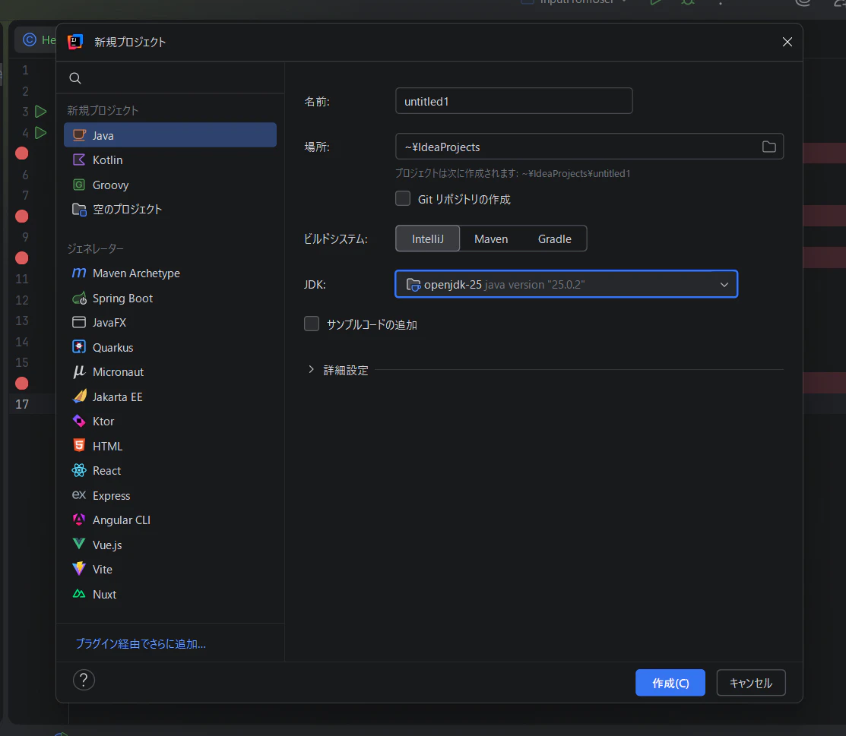This screenshot has height=736, width=846.
Task: Run gutter icon on editor line 3
Action: pyautogui.click(x=40, y=112)
